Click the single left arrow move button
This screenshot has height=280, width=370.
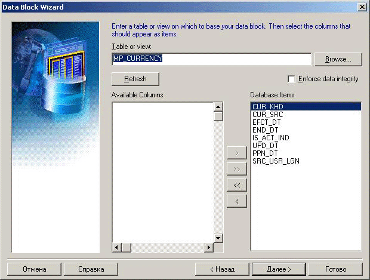pyautogui.click(x=236, y=201)
